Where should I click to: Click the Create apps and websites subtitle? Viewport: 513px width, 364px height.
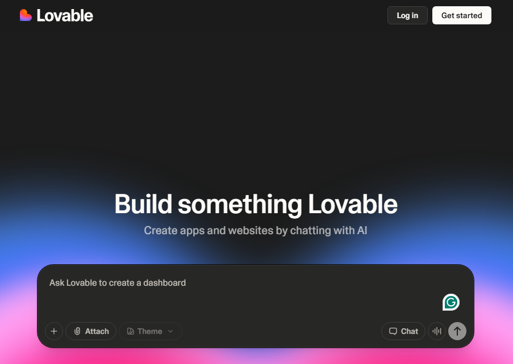[x=256, y=231]
